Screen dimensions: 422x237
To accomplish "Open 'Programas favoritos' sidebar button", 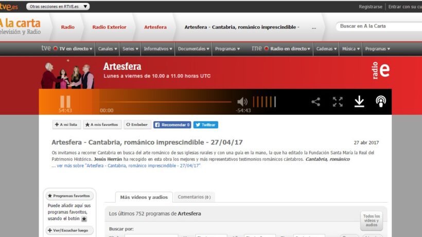I will tap(69, 196).
